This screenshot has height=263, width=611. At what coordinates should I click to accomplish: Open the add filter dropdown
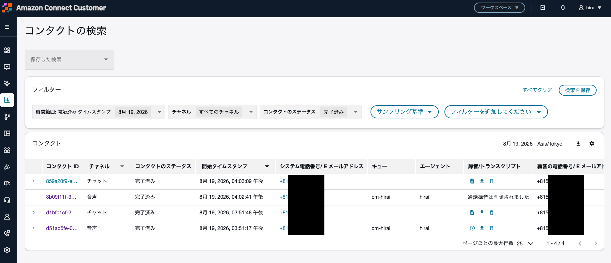point(496,112)
